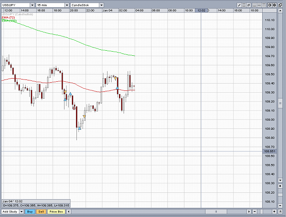This screenshot has height=217, width=286.
Task: Click vertical zoom out minus button
Action: coord(281,206)
